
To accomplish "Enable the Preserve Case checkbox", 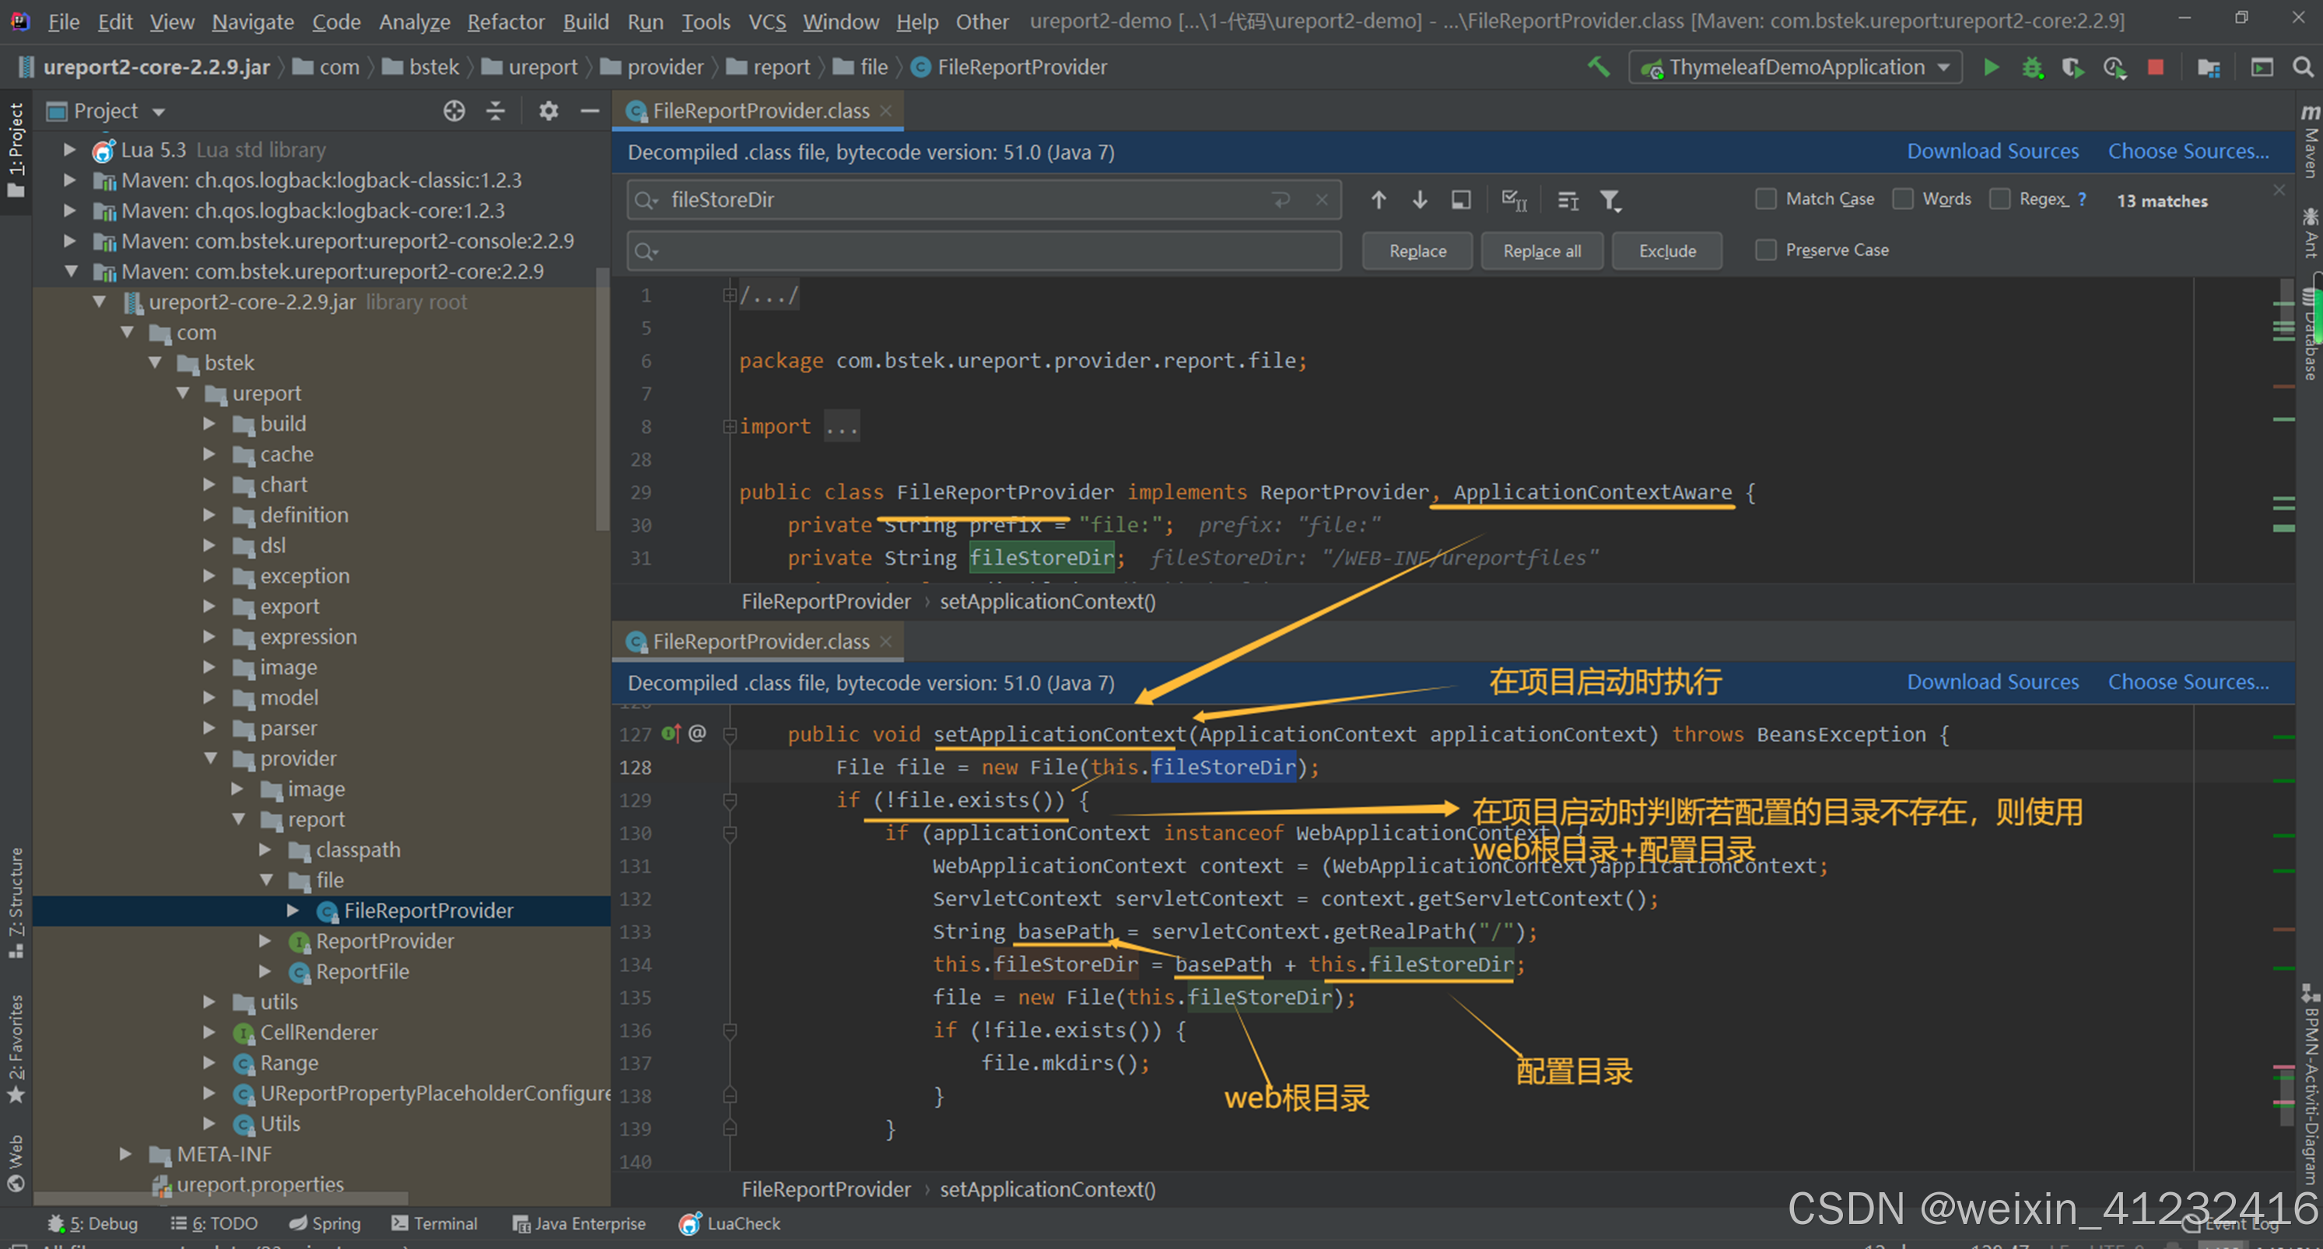I will click(1766, 250).
